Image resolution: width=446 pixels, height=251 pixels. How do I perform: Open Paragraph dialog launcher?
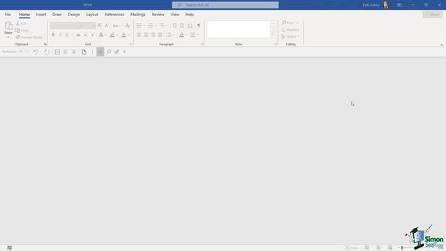tap(202, 44)
